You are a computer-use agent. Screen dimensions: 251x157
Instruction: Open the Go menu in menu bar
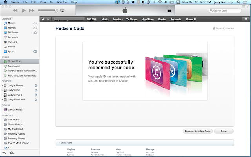coord(51,2)
